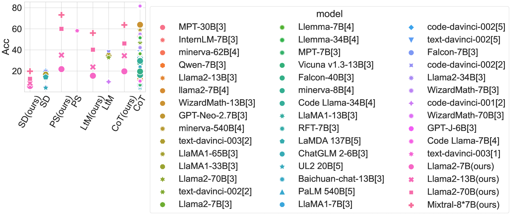The height and width of the screenshot is (215, 511).
Task: Click the Baichuan-chat-13B[3] legend text
Action: [x=341, y=179]
